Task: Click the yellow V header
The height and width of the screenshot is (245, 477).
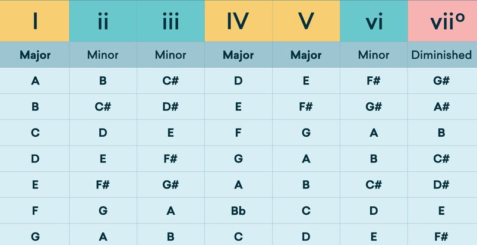Action: point(306,21)
